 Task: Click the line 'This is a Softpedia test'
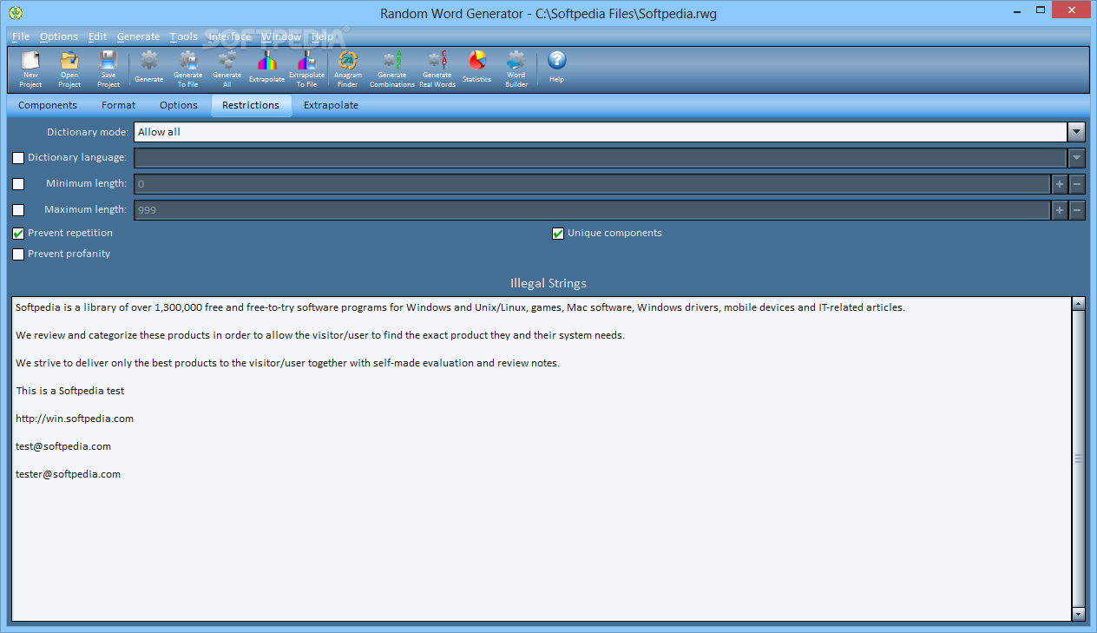pos(70,391)
